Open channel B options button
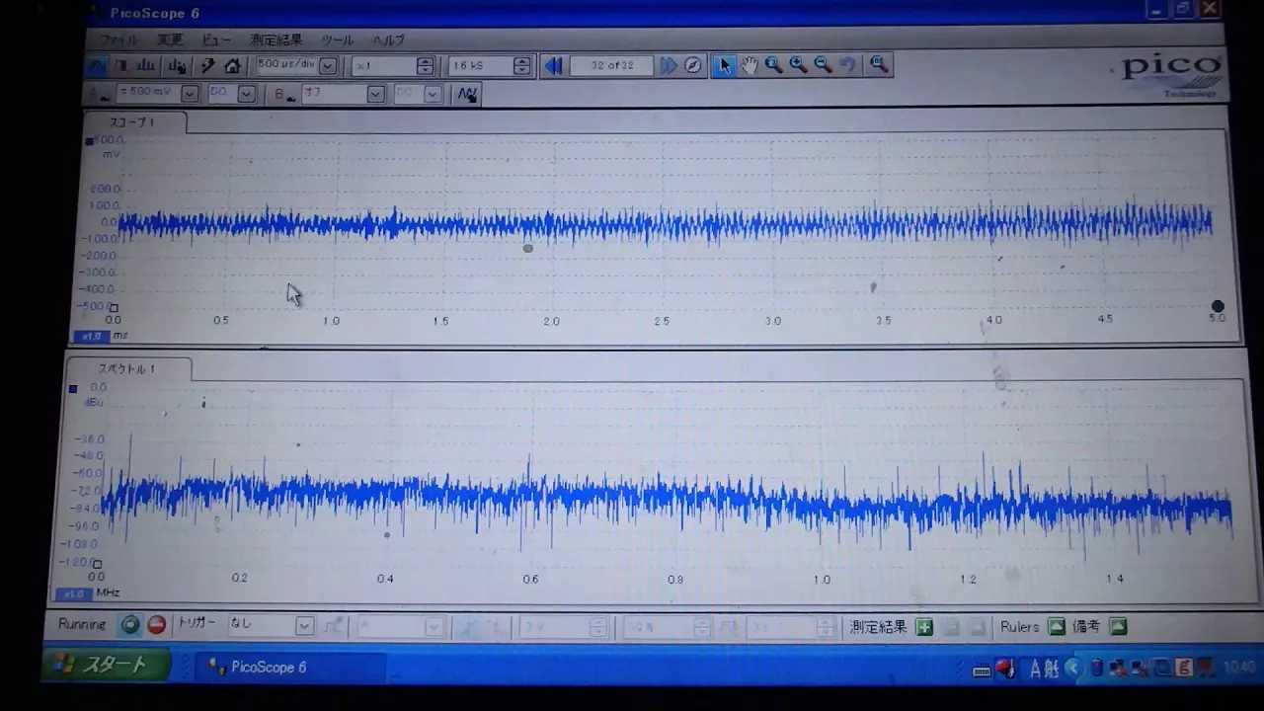The width and height of the screenshot is (1264, 711). 284,94
